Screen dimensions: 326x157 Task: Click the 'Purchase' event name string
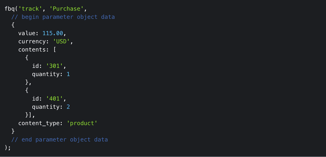[67, 9]
